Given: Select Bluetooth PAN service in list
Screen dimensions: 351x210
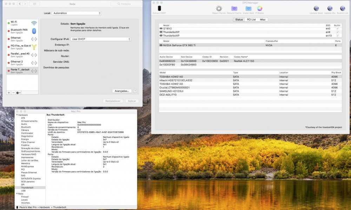Looking at the screenshot, I should click(x=22, y=31).
